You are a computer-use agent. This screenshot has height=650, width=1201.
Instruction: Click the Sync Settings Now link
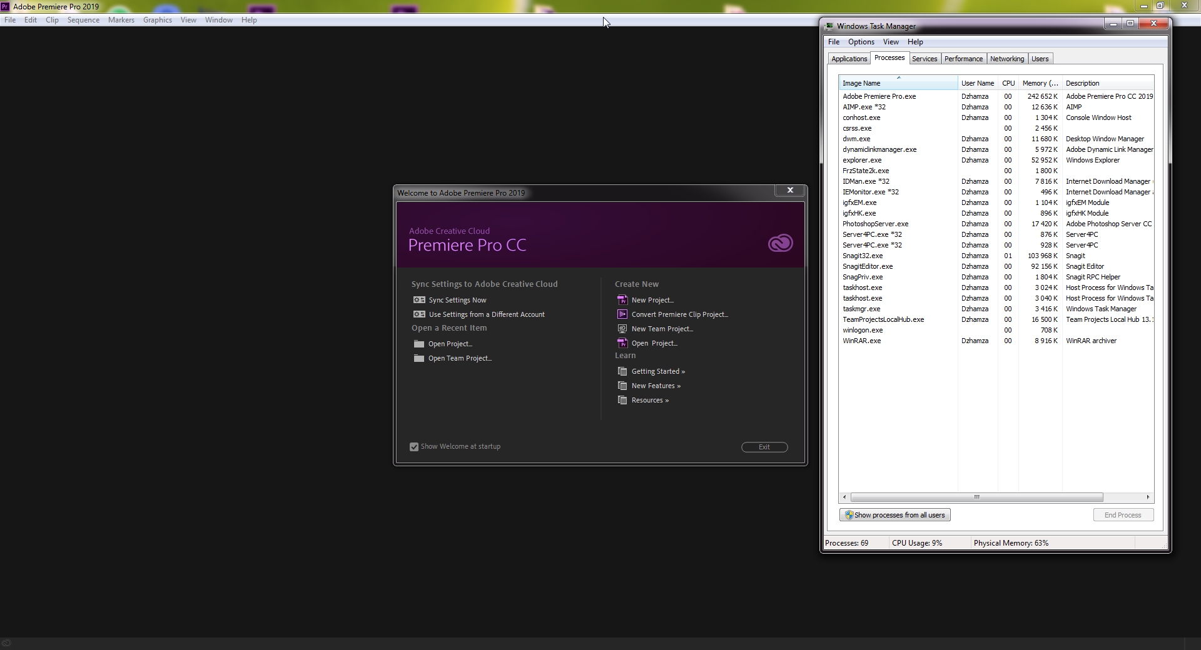[x=457, y=300]
